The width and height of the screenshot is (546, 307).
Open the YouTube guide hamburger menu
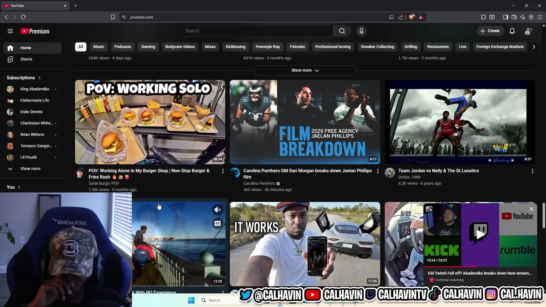pyautogui.click(x=10, y=31)
